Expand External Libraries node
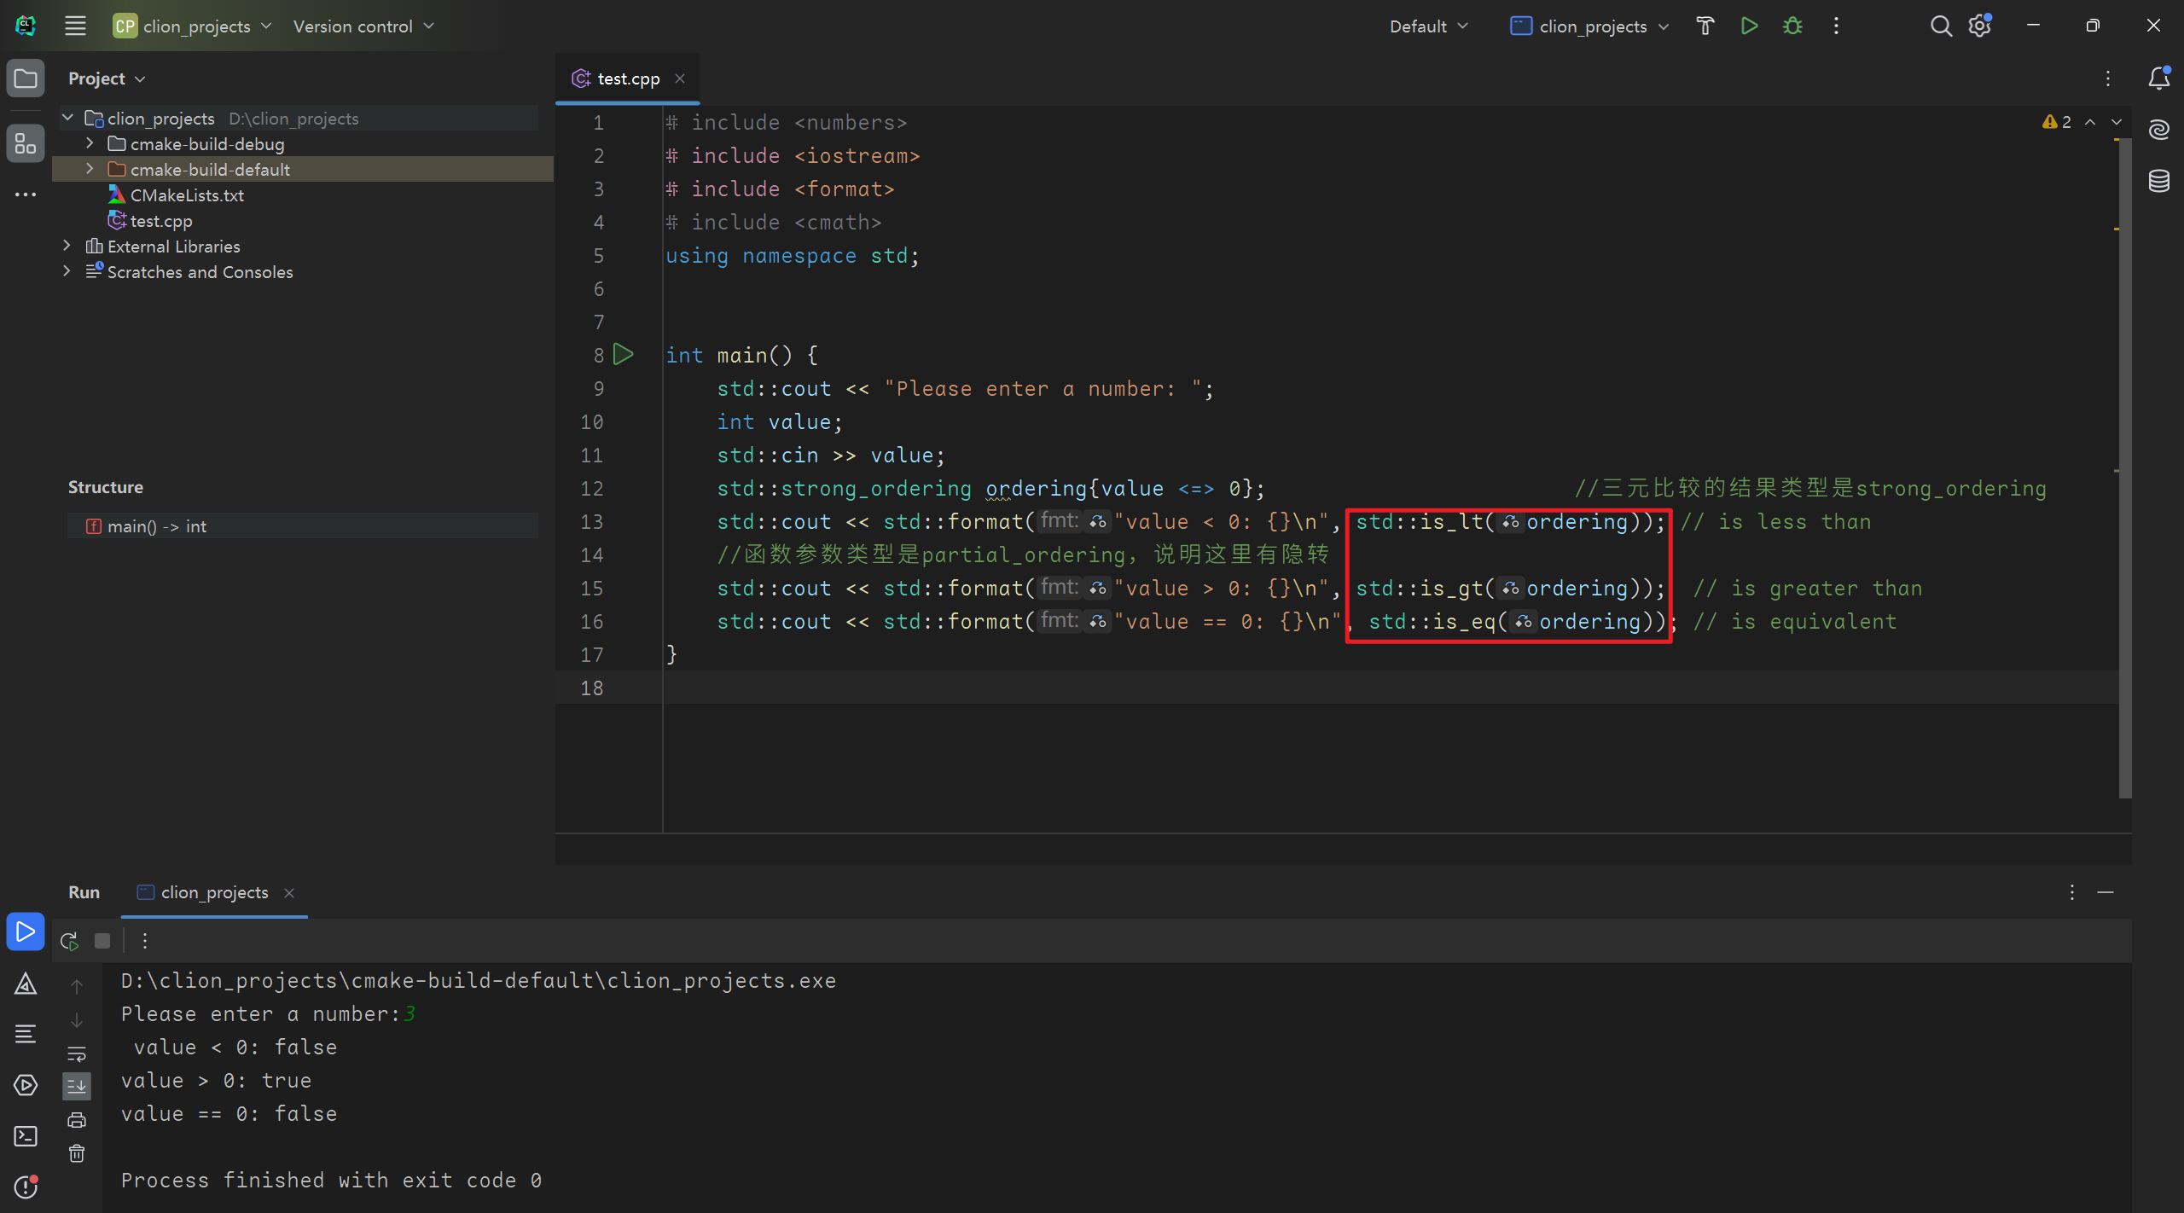 coord(67,246)
